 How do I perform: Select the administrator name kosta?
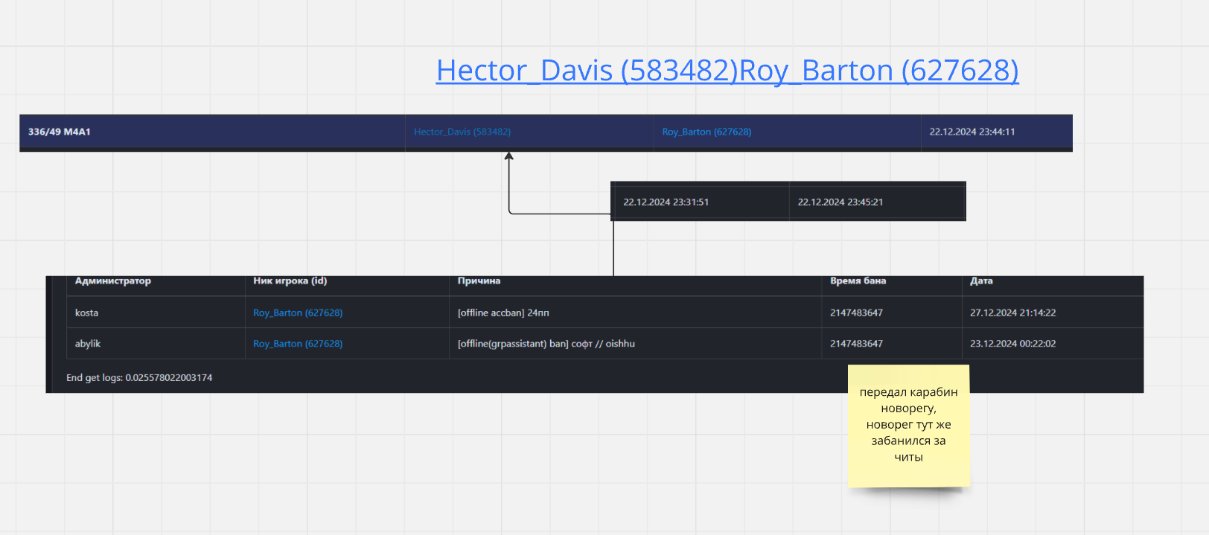[x=86, y=313]
